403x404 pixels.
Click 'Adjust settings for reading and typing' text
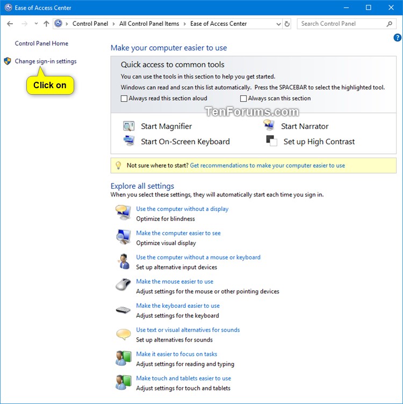(185, 364)
